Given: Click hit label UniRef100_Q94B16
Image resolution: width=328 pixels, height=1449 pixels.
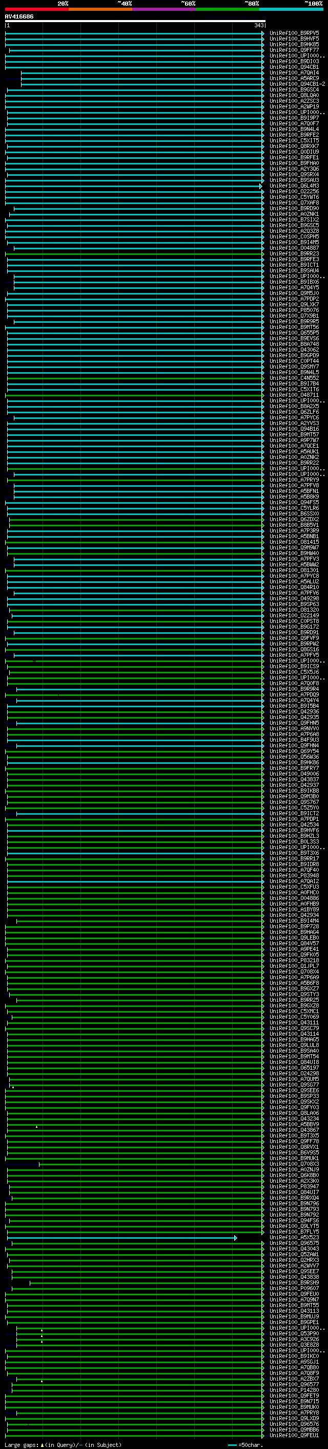Looking at the screenshot, I should (x=294, y=429).
